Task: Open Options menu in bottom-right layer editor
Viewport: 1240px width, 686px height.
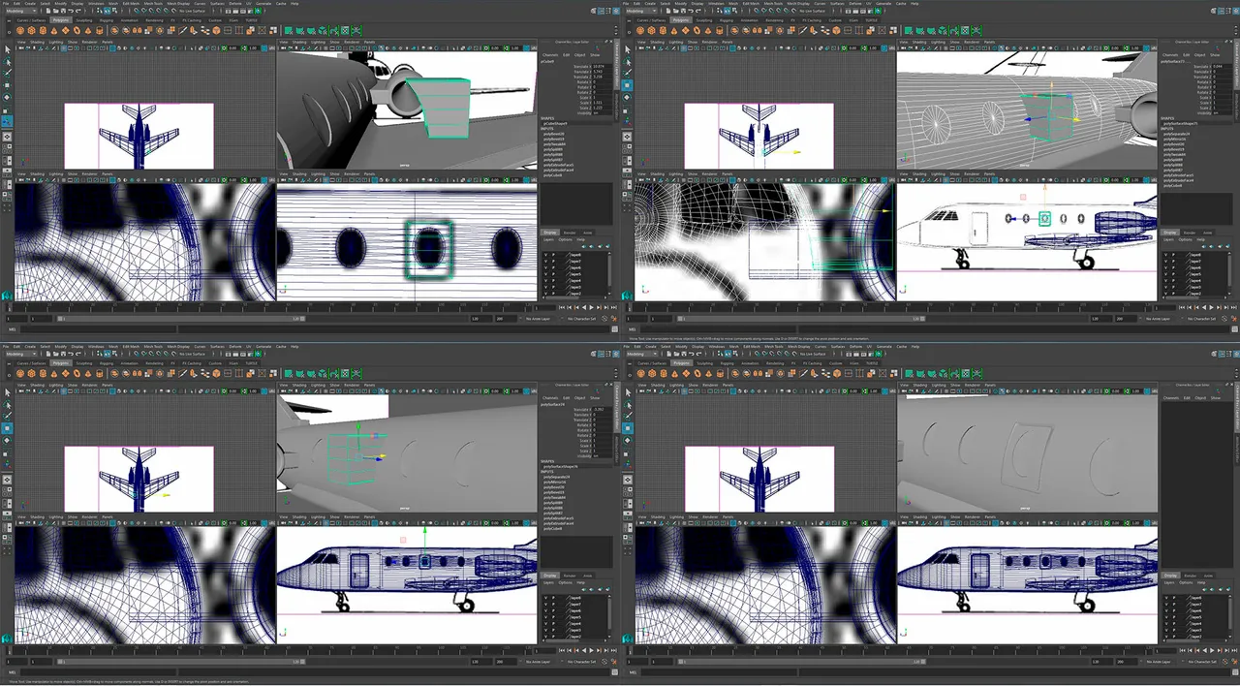Action: pyautogui.click(x=1187, y=582)
